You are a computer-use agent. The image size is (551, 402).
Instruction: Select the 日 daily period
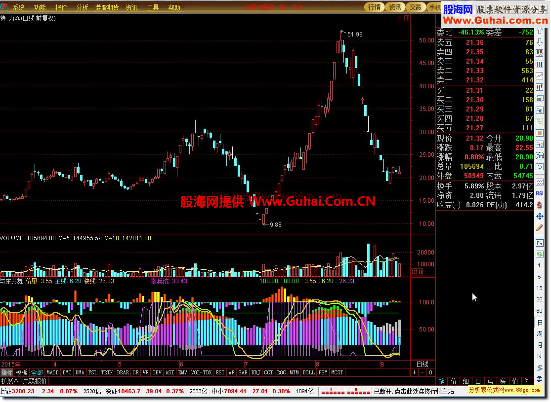tap(540, 323)
